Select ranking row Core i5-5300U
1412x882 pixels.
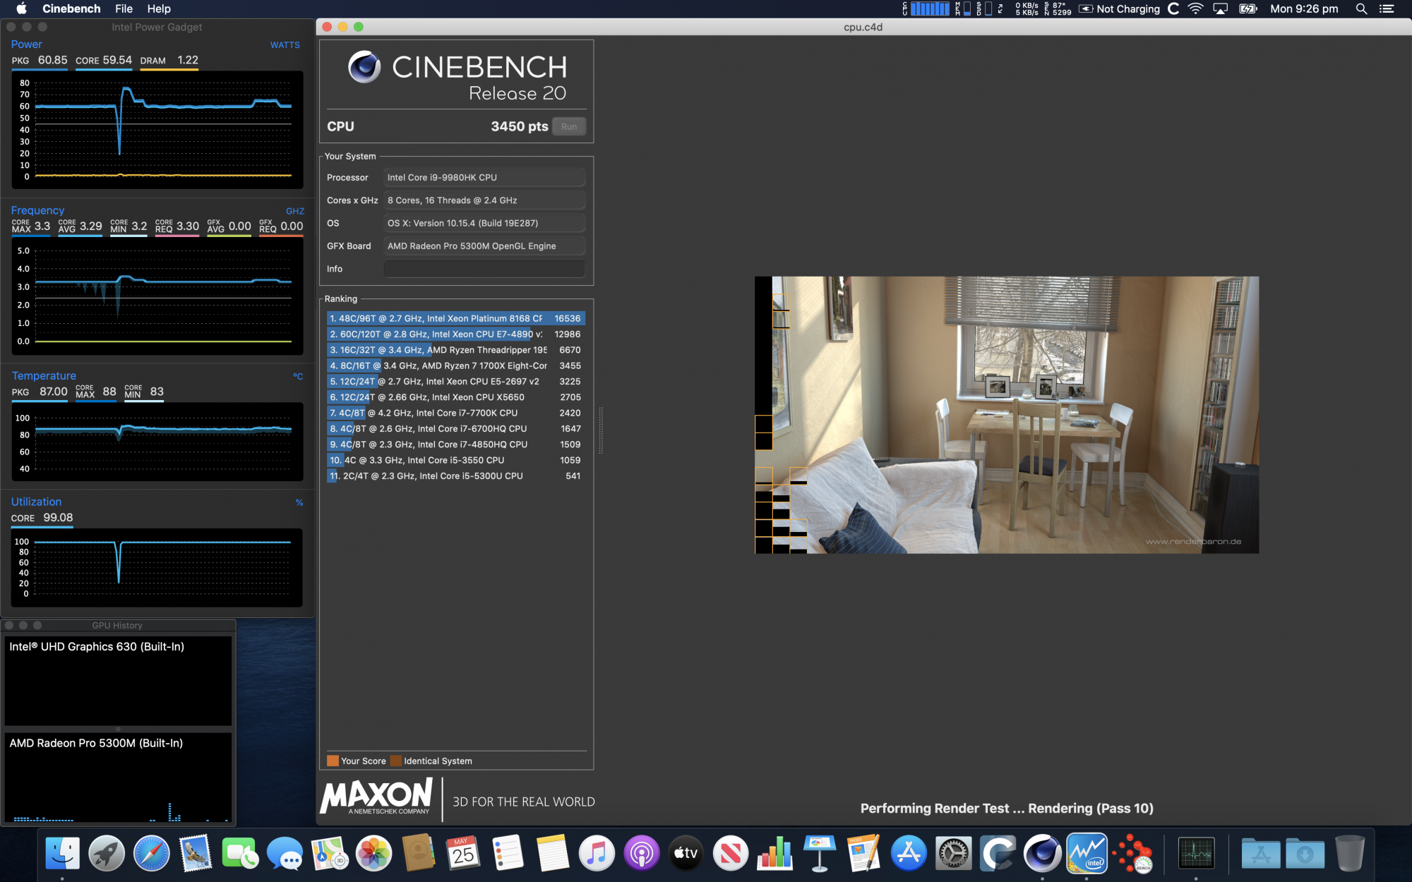point(456,476)
